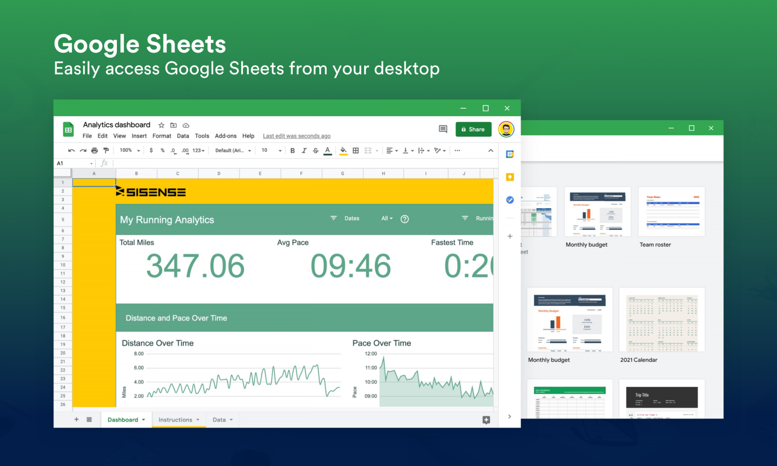Open the Tools menu
The image size is (777, 466).
202,136
